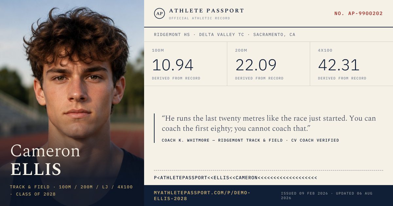Click the Cameron ELLIS name heading
Image resolution: width=393 pixels, height=206 pixels.
point(45,160)
